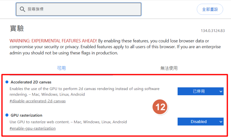231x140 pixels.
Task: Open the #enable-gpu-rasterization anchor link
Action: 32,128
